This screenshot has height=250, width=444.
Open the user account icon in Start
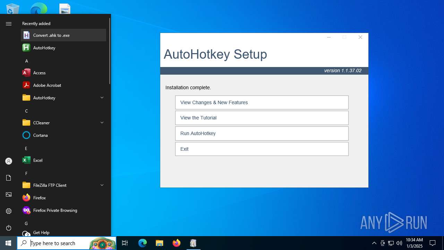pyautogui.click(x=9, y=161)
